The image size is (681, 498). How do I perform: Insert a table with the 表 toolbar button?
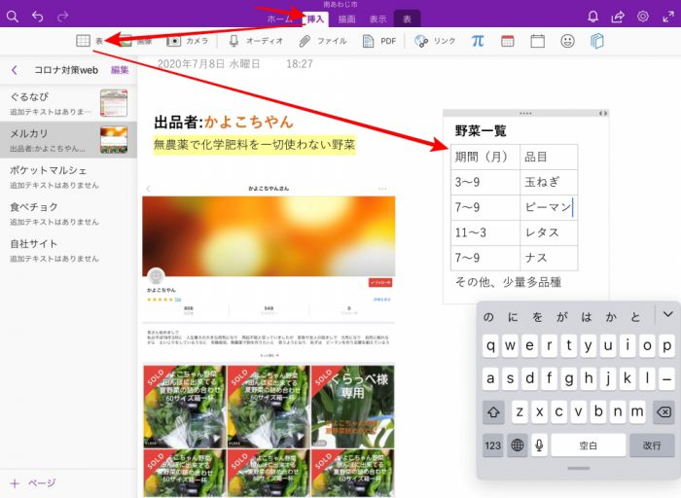point(90,41)
